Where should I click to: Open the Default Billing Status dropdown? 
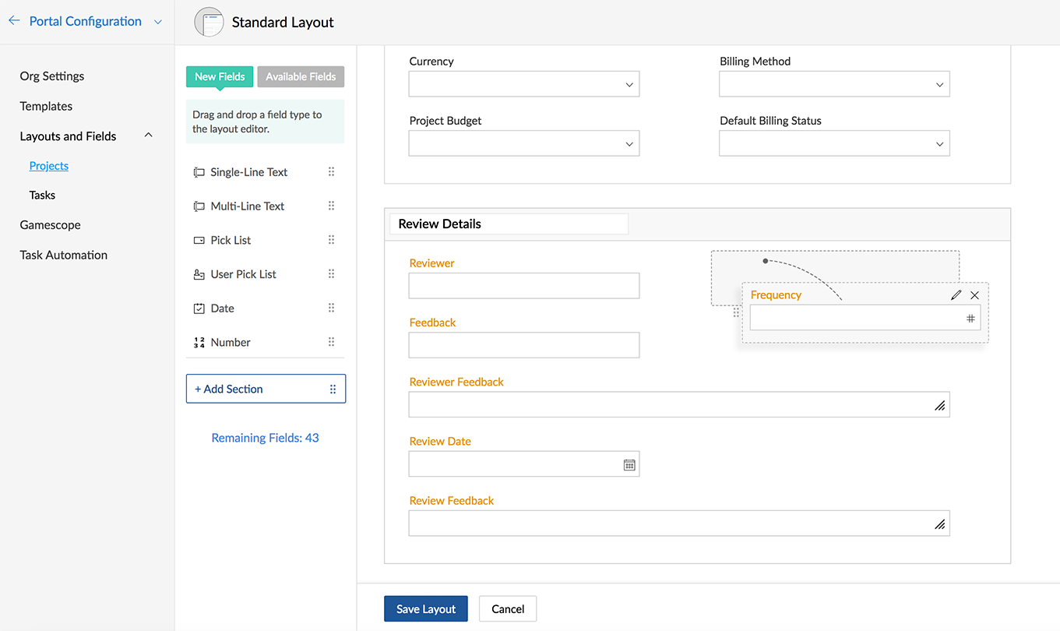[834, 143]
